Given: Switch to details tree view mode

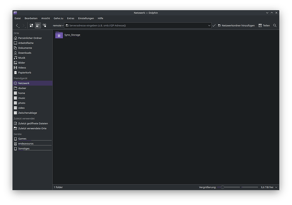Looking at the screenshot, I should (44, 25).
